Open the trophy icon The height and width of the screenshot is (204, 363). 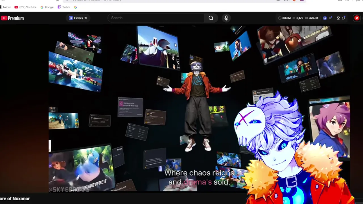pyautogui.click(x=338, y=18)
